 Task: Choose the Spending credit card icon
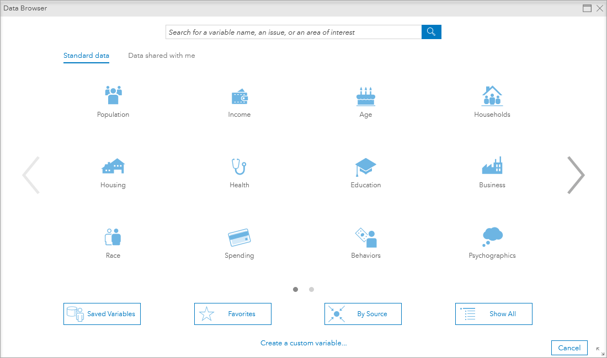pyautogui.click(x=239, y=237)
